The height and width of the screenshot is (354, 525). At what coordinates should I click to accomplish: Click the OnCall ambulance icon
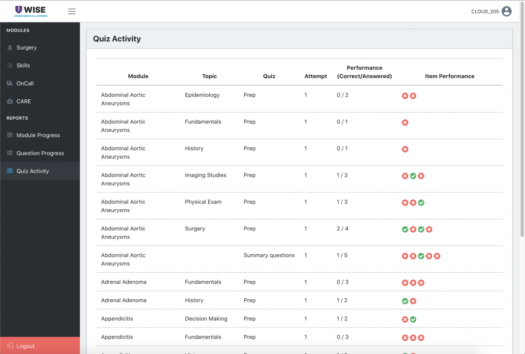(10, 83)
